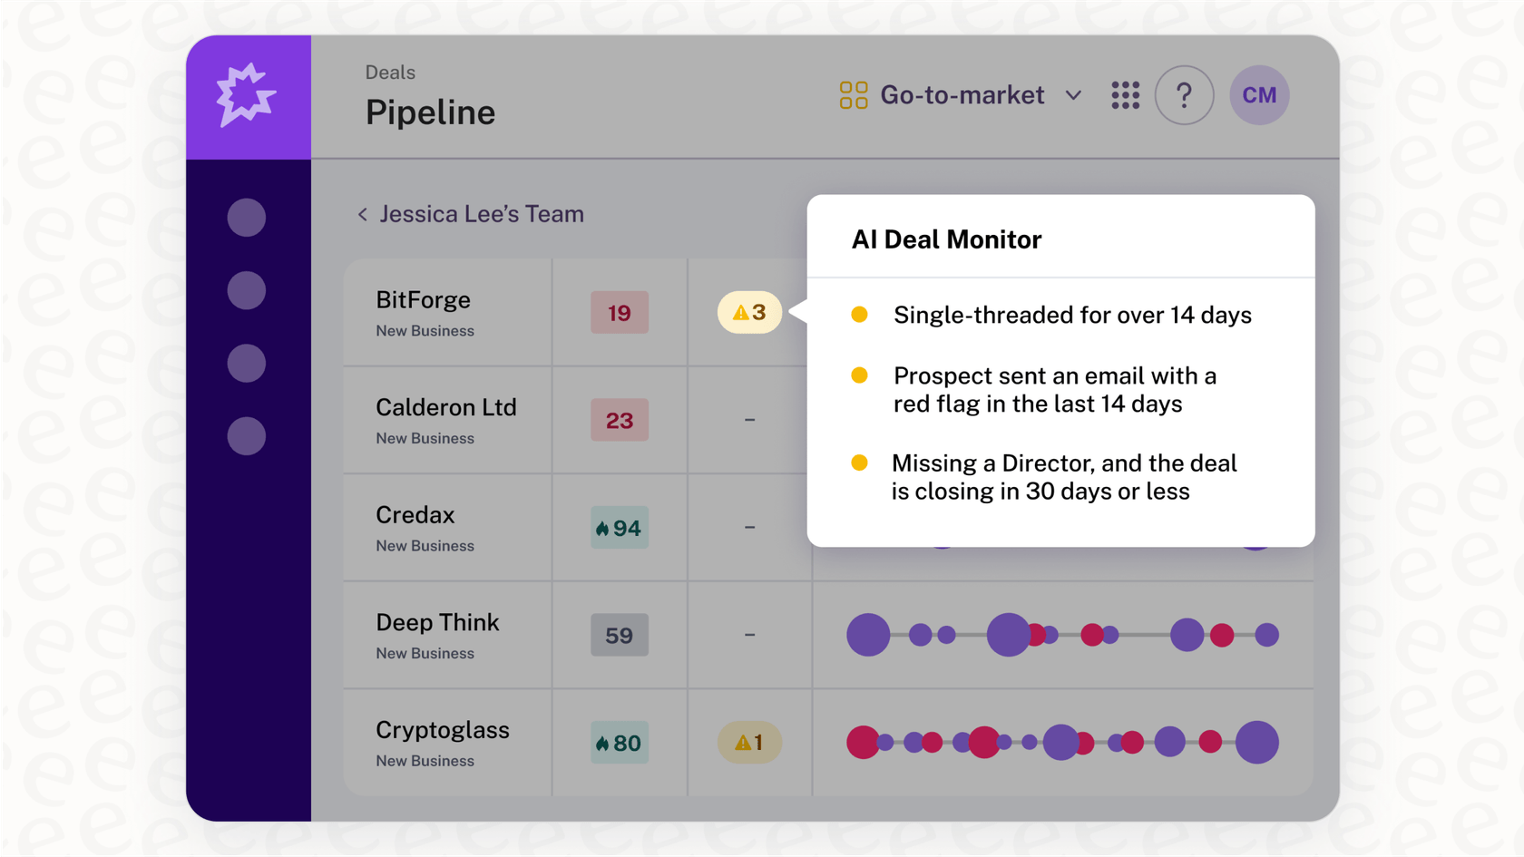Image resolution: width=1524 pixels, height=857 pixels.
Task: Open the BitForge deal
Action: coord(423,300)
